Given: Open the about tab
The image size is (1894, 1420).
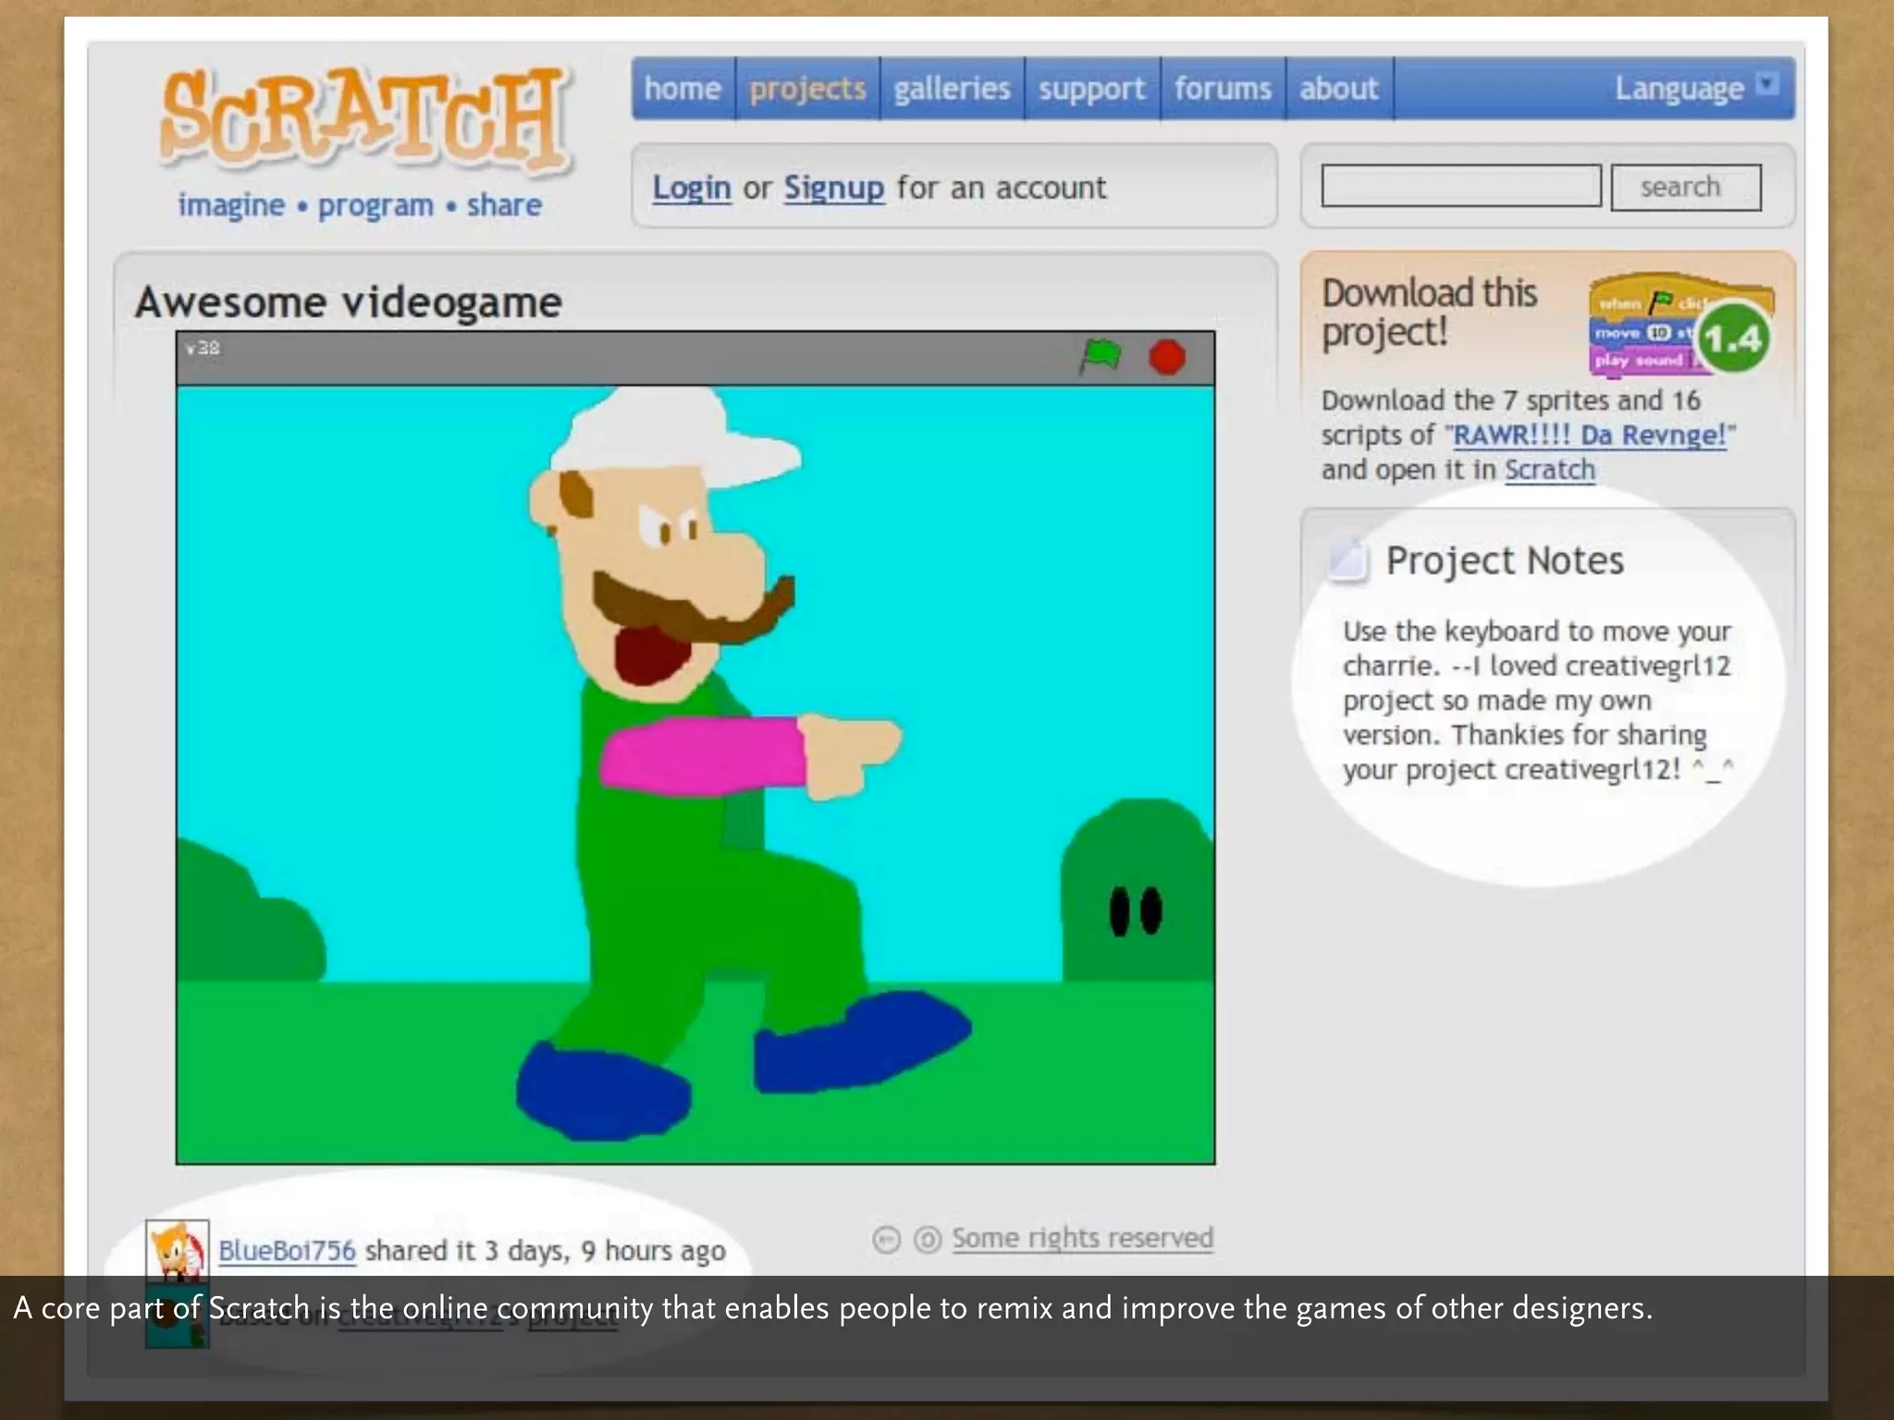Looking at the screenshot, I should tap(1338, 89).
